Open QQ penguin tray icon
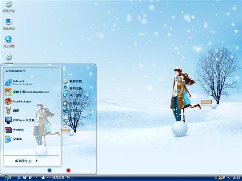The width and height of the screenshot is (242, 181). pos(220,178)
